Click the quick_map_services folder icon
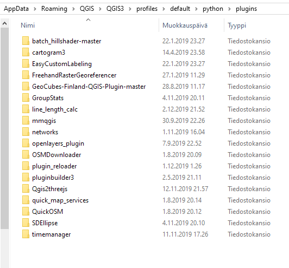Image resolution: width=289 pixels, height=268 pixels. 26,200
